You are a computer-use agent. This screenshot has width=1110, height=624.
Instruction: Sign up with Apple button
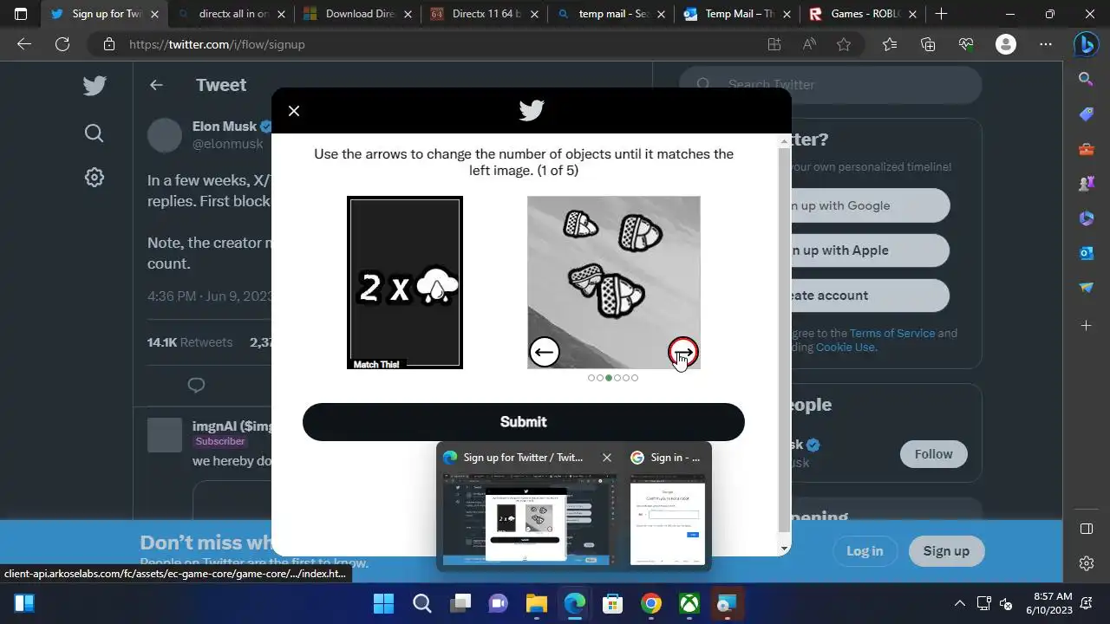pos(870,250)
